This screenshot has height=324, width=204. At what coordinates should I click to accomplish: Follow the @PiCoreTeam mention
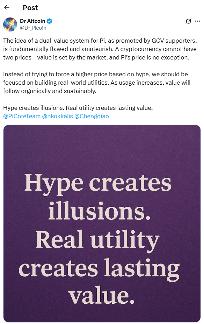click(22, 116)
